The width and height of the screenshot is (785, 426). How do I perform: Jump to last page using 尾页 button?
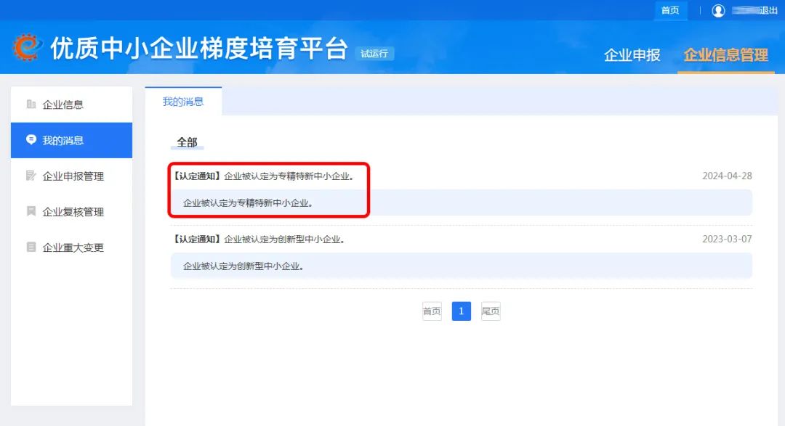491,311
